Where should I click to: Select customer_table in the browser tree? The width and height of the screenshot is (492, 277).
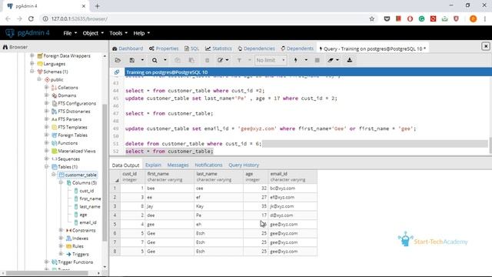click(x=81, y=175)
